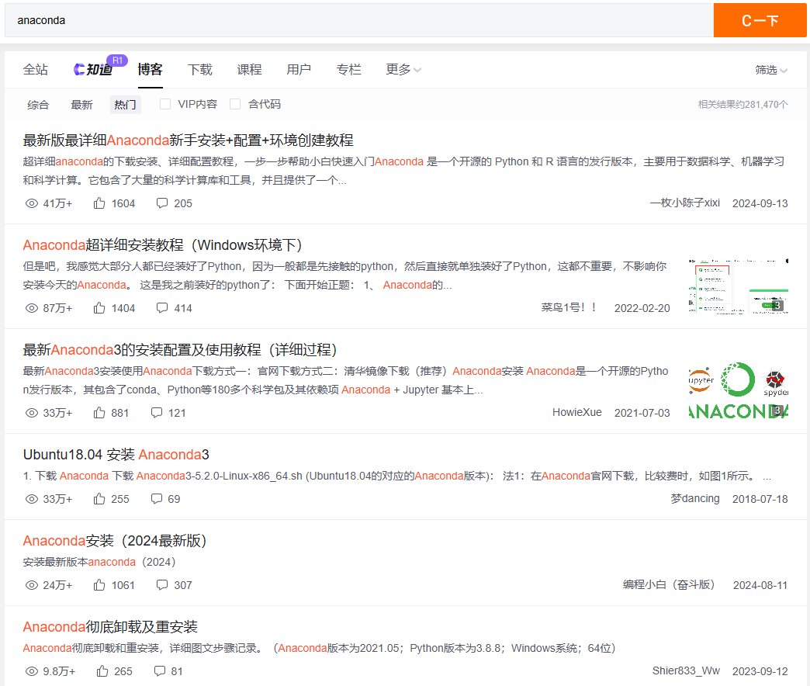The width and height of the screenshot is (810, 686).
Task: Switch to the 下载 tab
Action: click(x=200, y=70)
